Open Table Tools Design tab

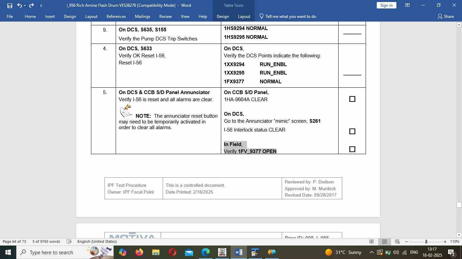pos(223,16)
